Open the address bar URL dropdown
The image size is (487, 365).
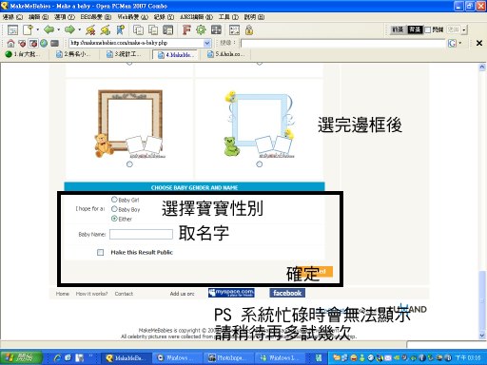tap(207, 43)
